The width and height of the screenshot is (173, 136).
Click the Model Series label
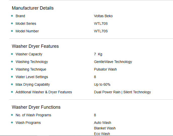click(x=26, y=24)
